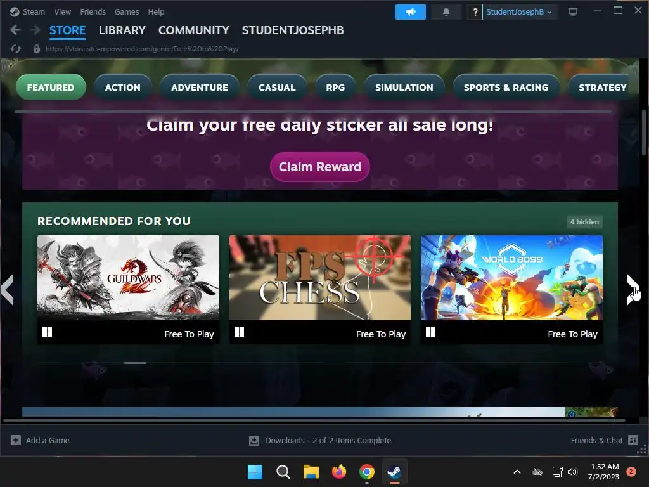Reload the store page

16,49
